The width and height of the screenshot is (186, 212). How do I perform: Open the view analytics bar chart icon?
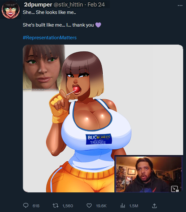pyautogui.click(x=123, y=206)
